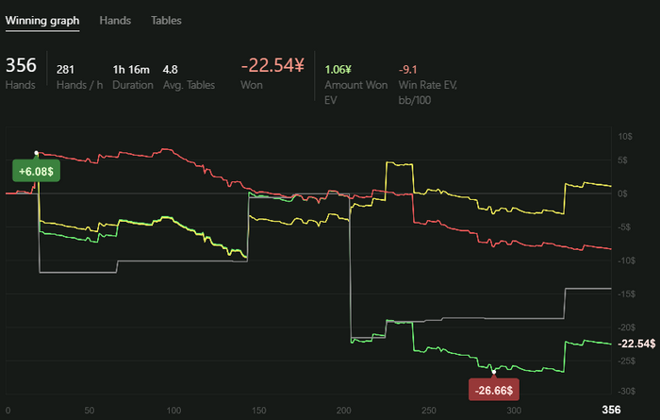Click the 1h 16m Duration stat
This screenshot has height=420, width=660.
click(131, 69)
